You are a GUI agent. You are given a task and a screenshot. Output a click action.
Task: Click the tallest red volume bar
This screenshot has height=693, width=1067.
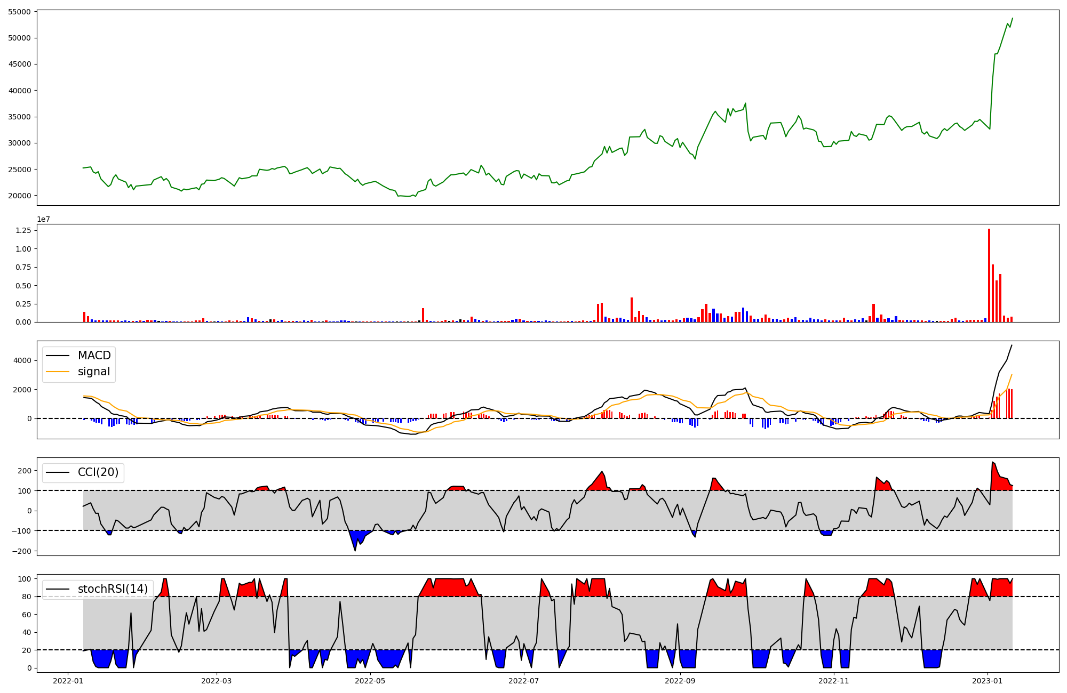tap(989, 275)
